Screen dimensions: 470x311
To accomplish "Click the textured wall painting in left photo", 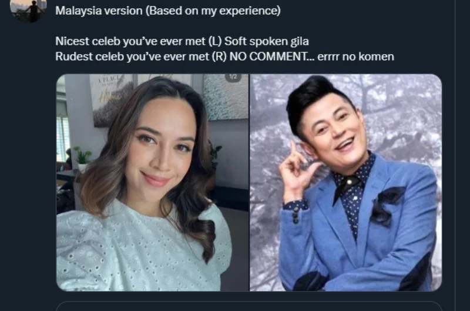I will (x=226, y=96).
